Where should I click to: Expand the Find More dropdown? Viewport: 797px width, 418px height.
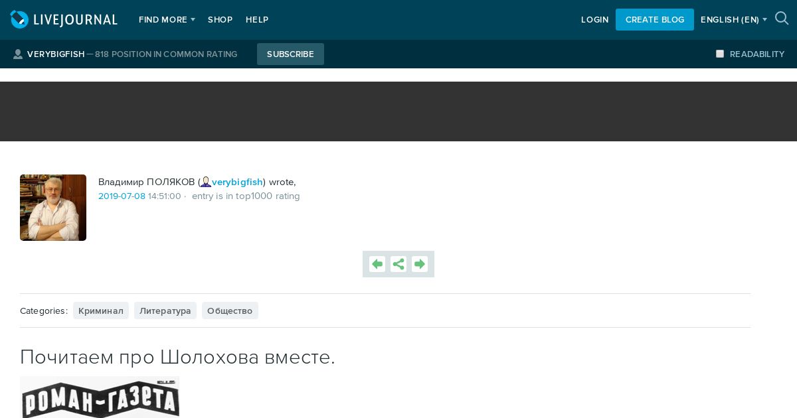(167, 20)
